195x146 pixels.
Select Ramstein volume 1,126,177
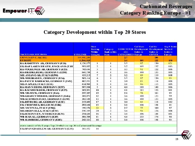(85, 64)
